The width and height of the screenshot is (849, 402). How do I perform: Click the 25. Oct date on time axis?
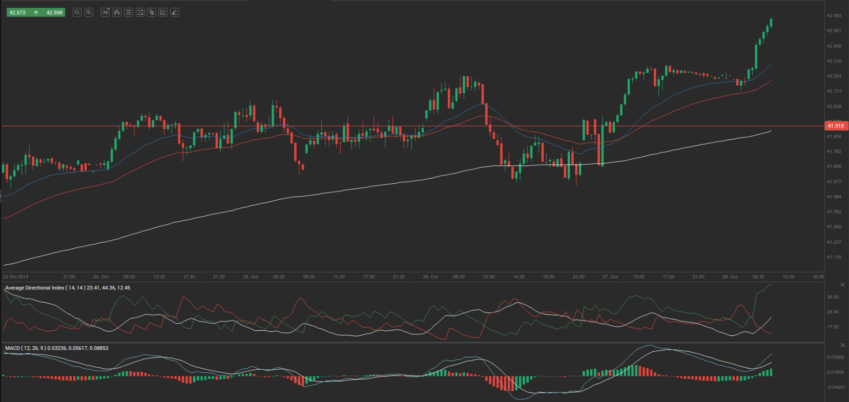pyautogui.click(x=250, y=277)
